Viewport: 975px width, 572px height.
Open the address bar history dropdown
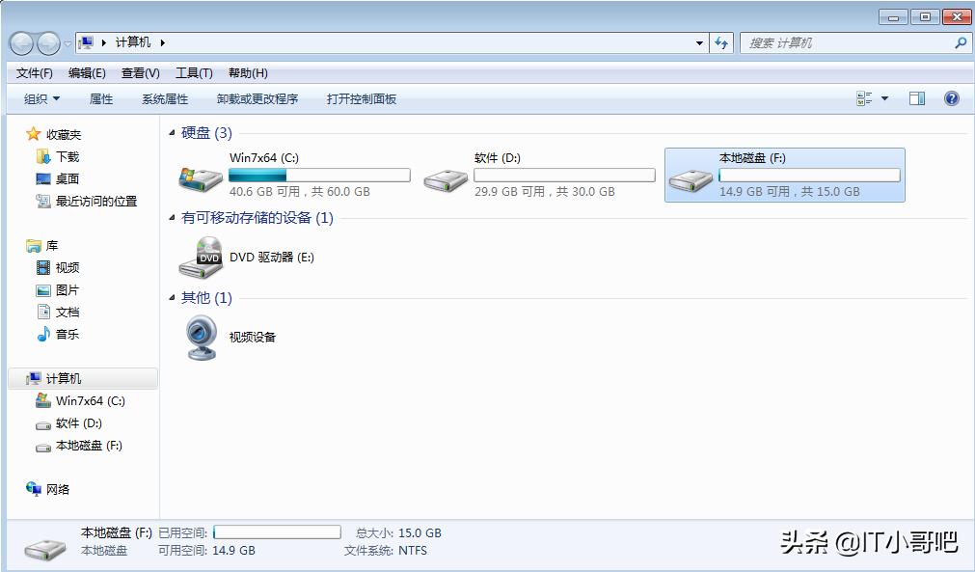[699, 42]
